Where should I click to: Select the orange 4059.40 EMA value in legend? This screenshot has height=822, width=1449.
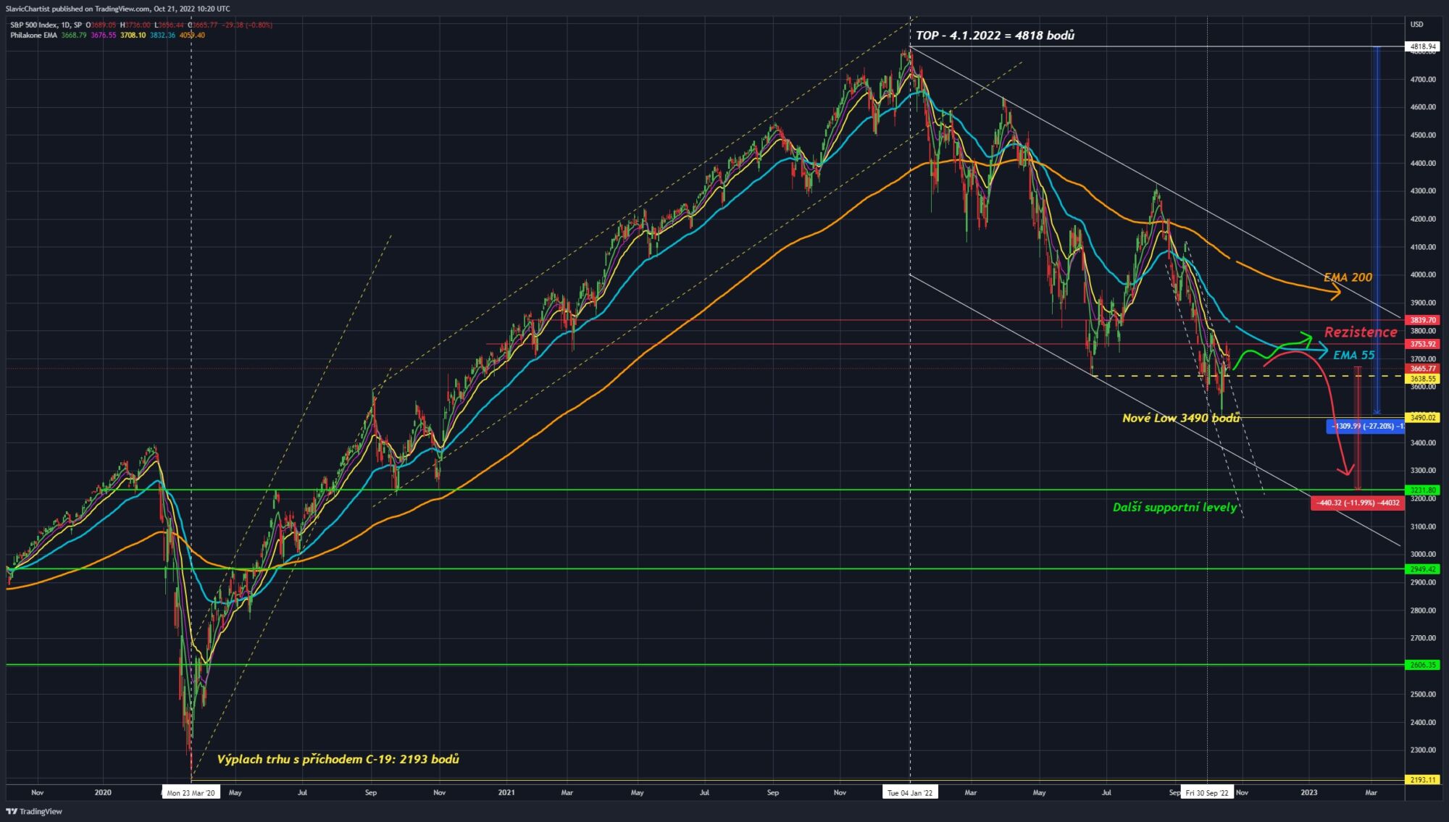tap(192, 35)
